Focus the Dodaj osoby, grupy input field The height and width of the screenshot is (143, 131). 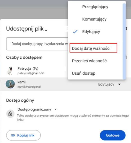(x=37, y=44)
